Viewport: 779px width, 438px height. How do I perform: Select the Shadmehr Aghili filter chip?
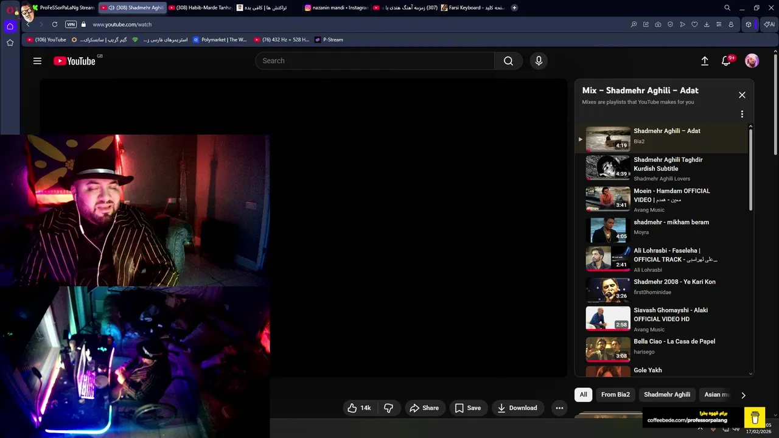click(667, 395)
